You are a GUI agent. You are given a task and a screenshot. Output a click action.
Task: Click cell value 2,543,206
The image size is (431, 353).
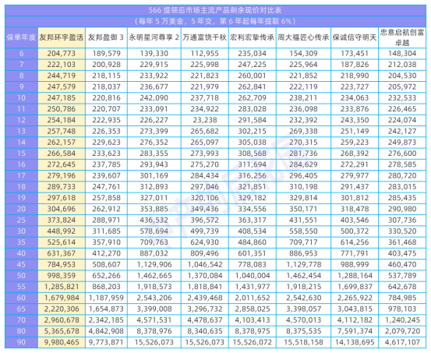click(154, 298)
